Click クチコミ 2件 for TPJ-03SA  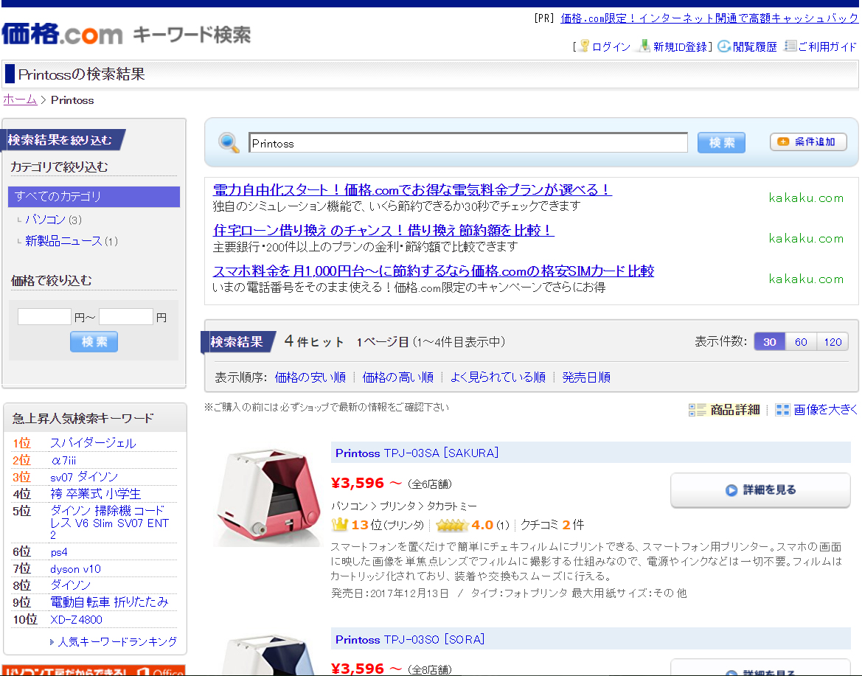click(552, 525)
